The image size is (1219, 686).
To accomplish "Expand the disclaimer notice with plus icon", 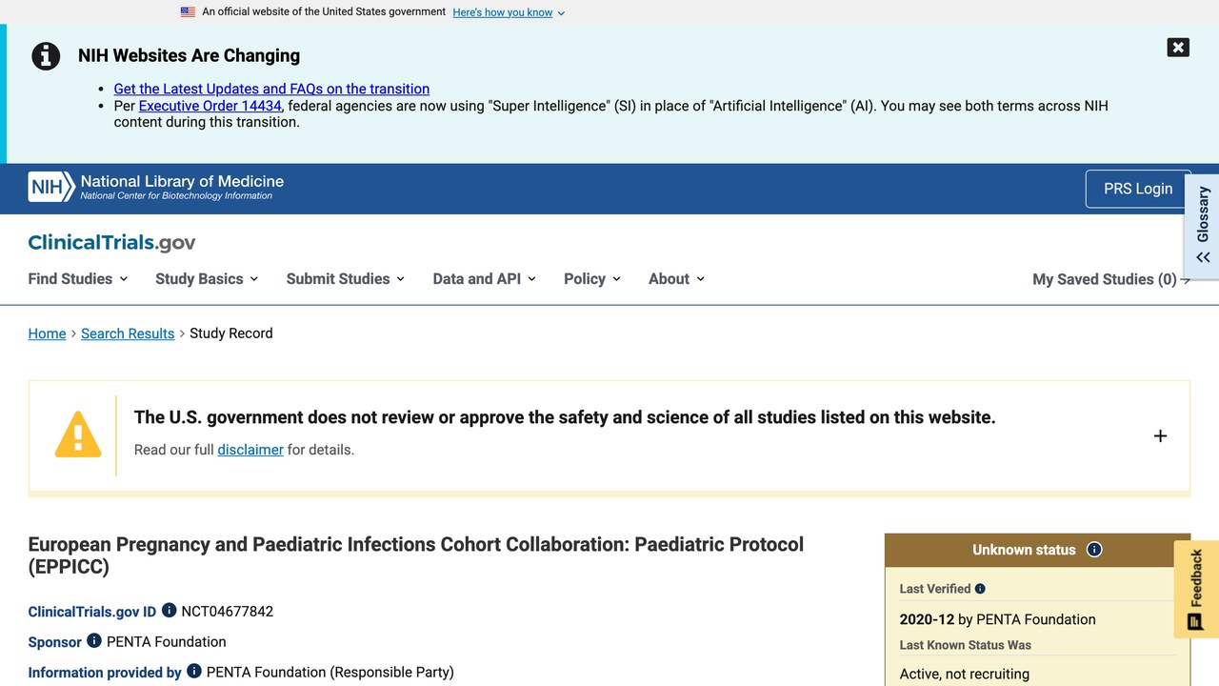I will pyautogui.click(x=1160, y=435).
